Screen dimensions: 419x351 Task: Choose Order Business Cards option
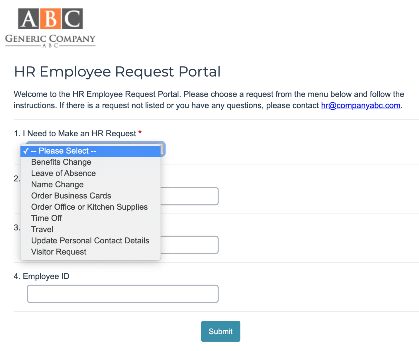71,196
